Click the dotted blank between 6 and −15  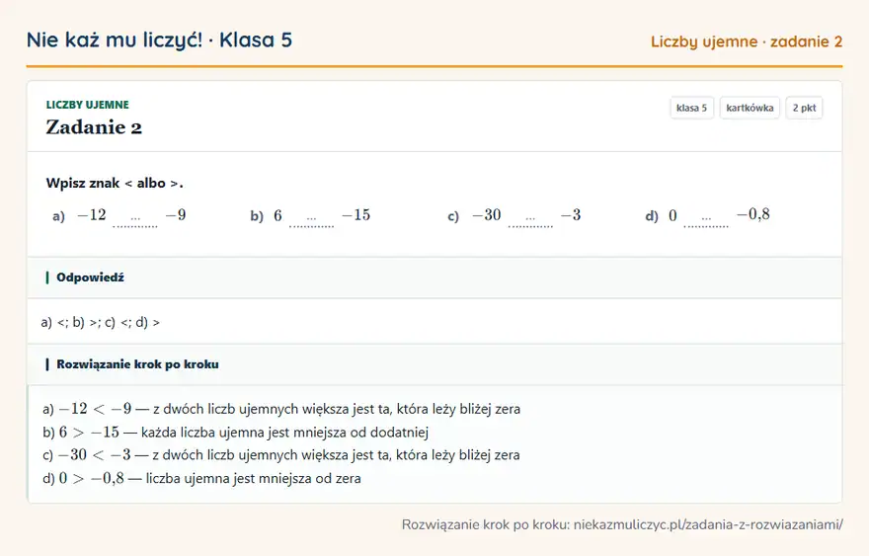[311, 220]
